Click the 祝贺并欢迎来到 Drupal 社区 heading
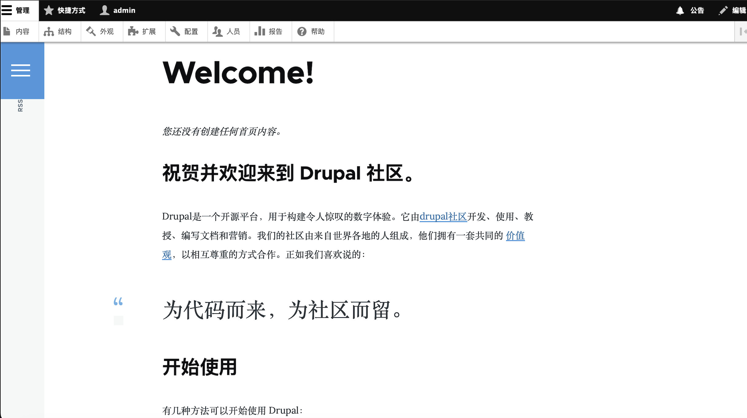Image resolution: width=747 pixels, height=418 pixels. [x=288, y=173]
